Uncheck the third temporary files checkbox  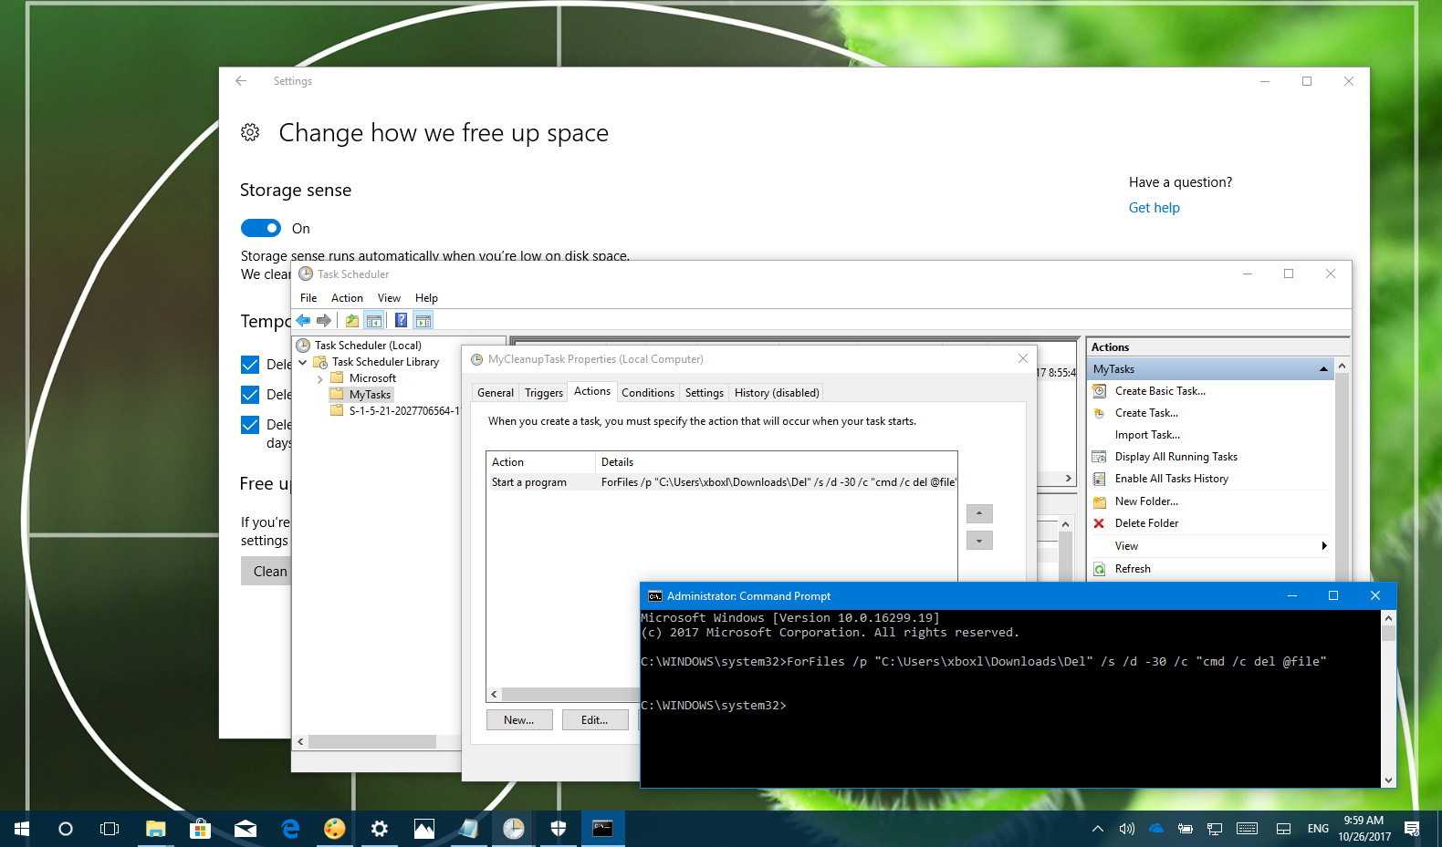coord(250,425)
